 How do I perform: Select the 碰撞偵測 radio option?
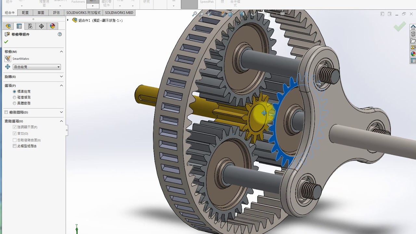[x=14, y=97]
